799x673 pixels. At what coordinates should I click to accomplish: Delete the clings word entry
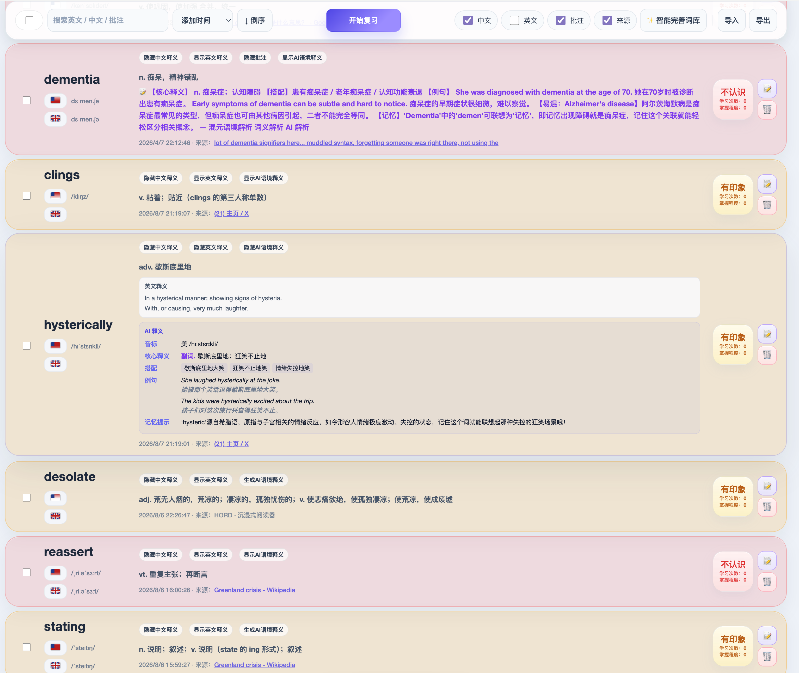pos(767,205)
